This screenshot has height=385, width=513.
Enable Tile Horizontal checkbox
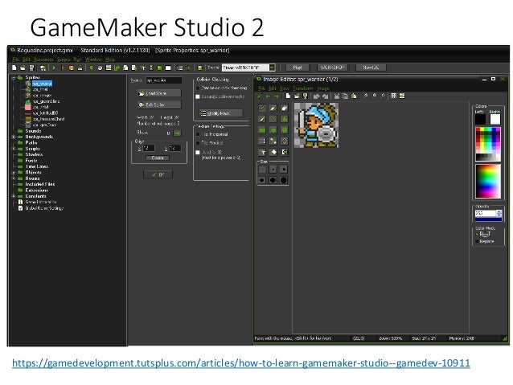198,134
